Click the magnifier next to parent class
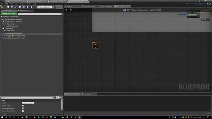The height and width of the screenshot is (119, 212). 208,4
